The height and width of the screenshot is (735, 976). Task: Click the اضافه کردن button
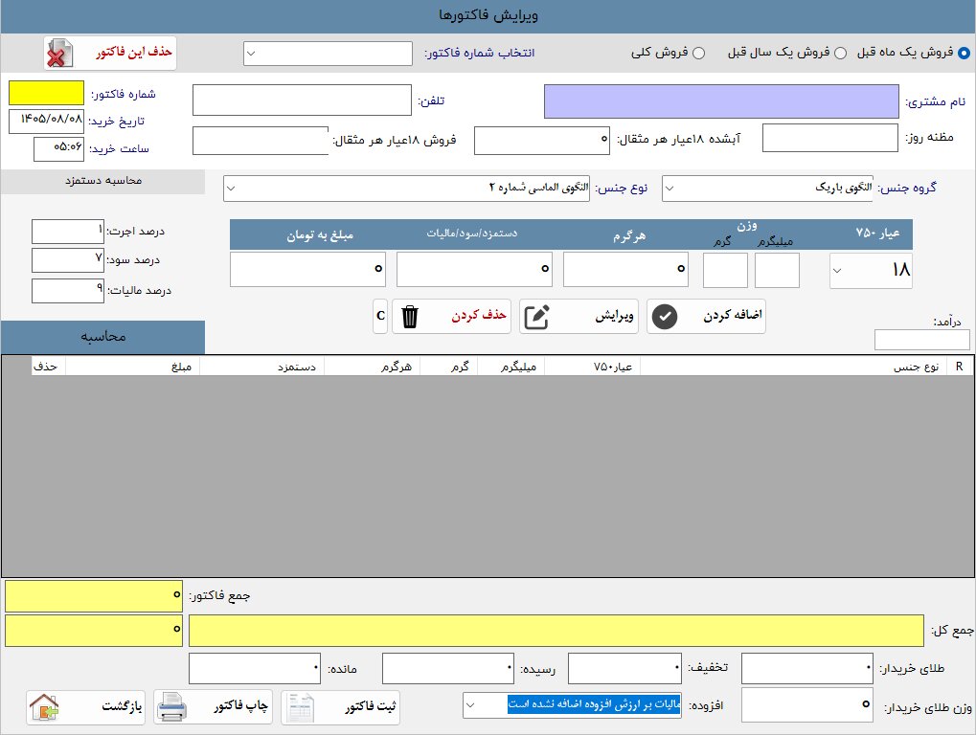[x=706, y=317]
